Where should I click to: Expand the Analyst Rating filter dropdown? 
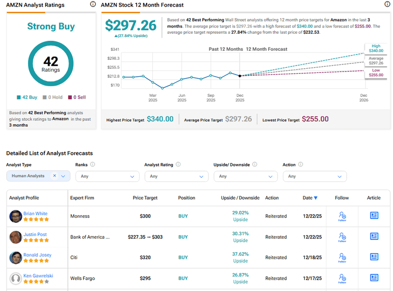tap(176, 175)
